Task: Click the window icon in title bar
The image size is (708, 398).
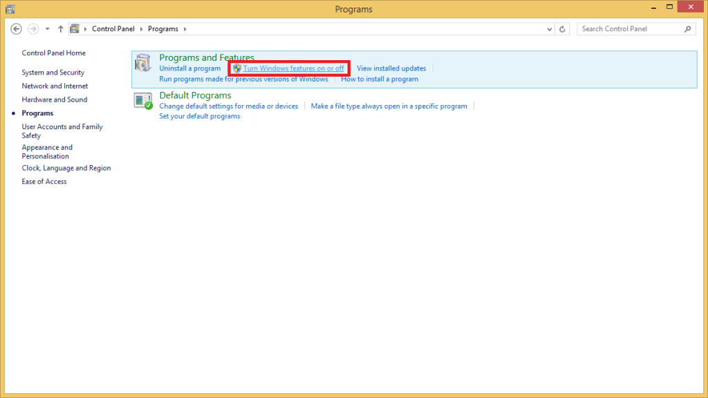Action: pyautogui.click(x=10, y=9)
